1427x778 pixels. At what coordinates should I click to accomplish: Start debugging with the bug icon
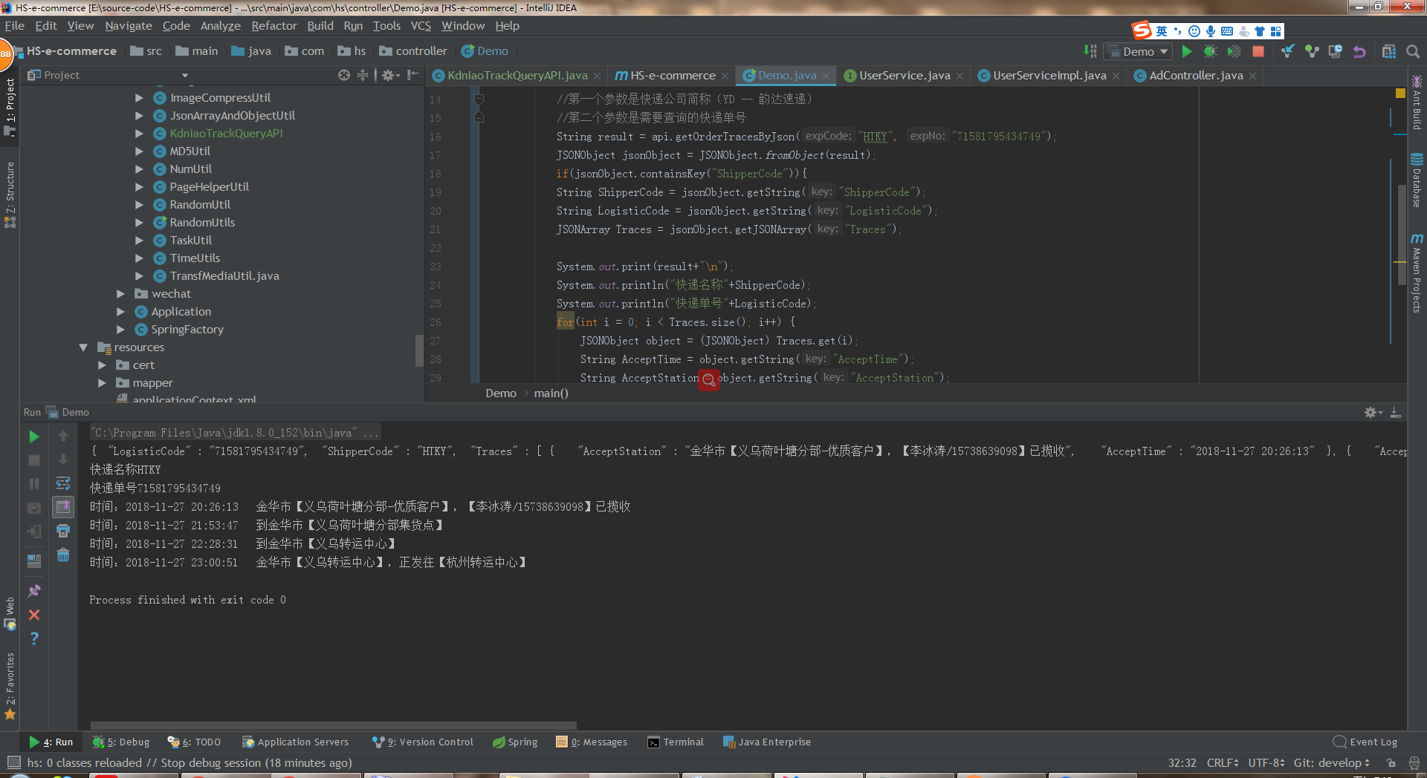pos(1210,51)
